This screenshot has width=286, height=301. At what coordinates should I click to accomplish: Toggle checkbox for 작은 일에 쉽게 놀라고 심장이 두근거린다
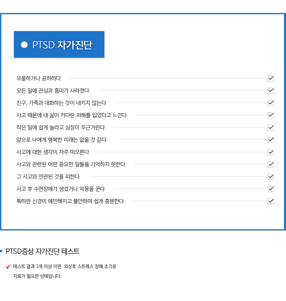point(271,127)
